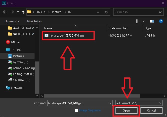This screenshot has width=167, height=117.
Task: Click the Forward navigation arrow
Action: [12, 12]
